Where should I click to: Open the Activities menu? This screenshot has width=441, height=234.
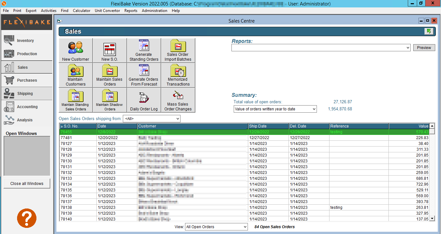click(49, 11)
